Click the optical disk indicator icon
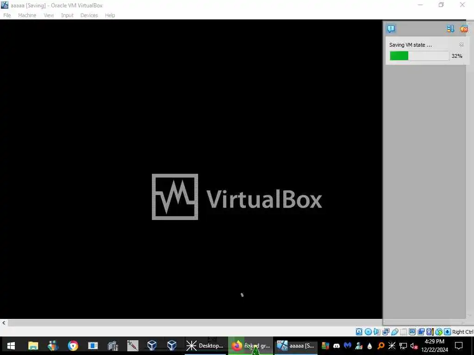The image size is (474, 355). click(368, 332)
